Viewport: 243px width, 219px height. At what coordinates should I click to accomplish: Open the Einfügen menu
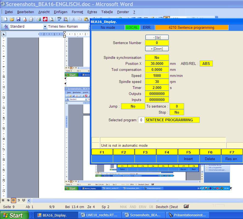pyautogui.click(x=61, y=12)
